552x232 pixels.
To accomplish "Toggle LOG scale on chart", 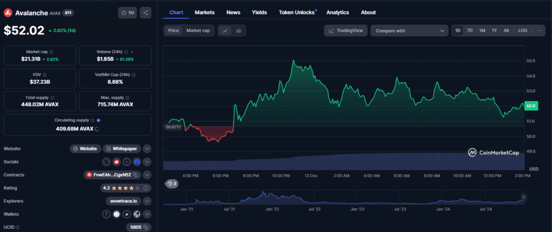I will [x=523, y=31].
